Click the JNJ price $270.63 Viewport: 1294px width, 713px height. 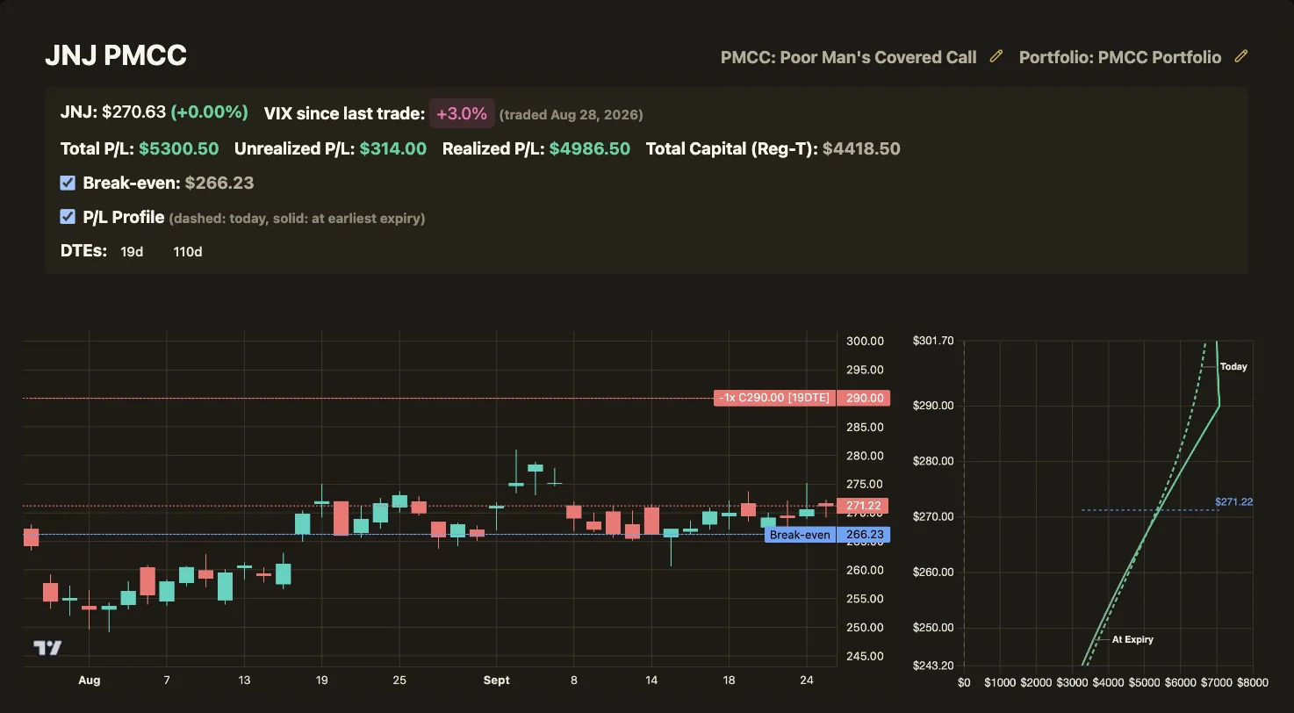[133, 112]
